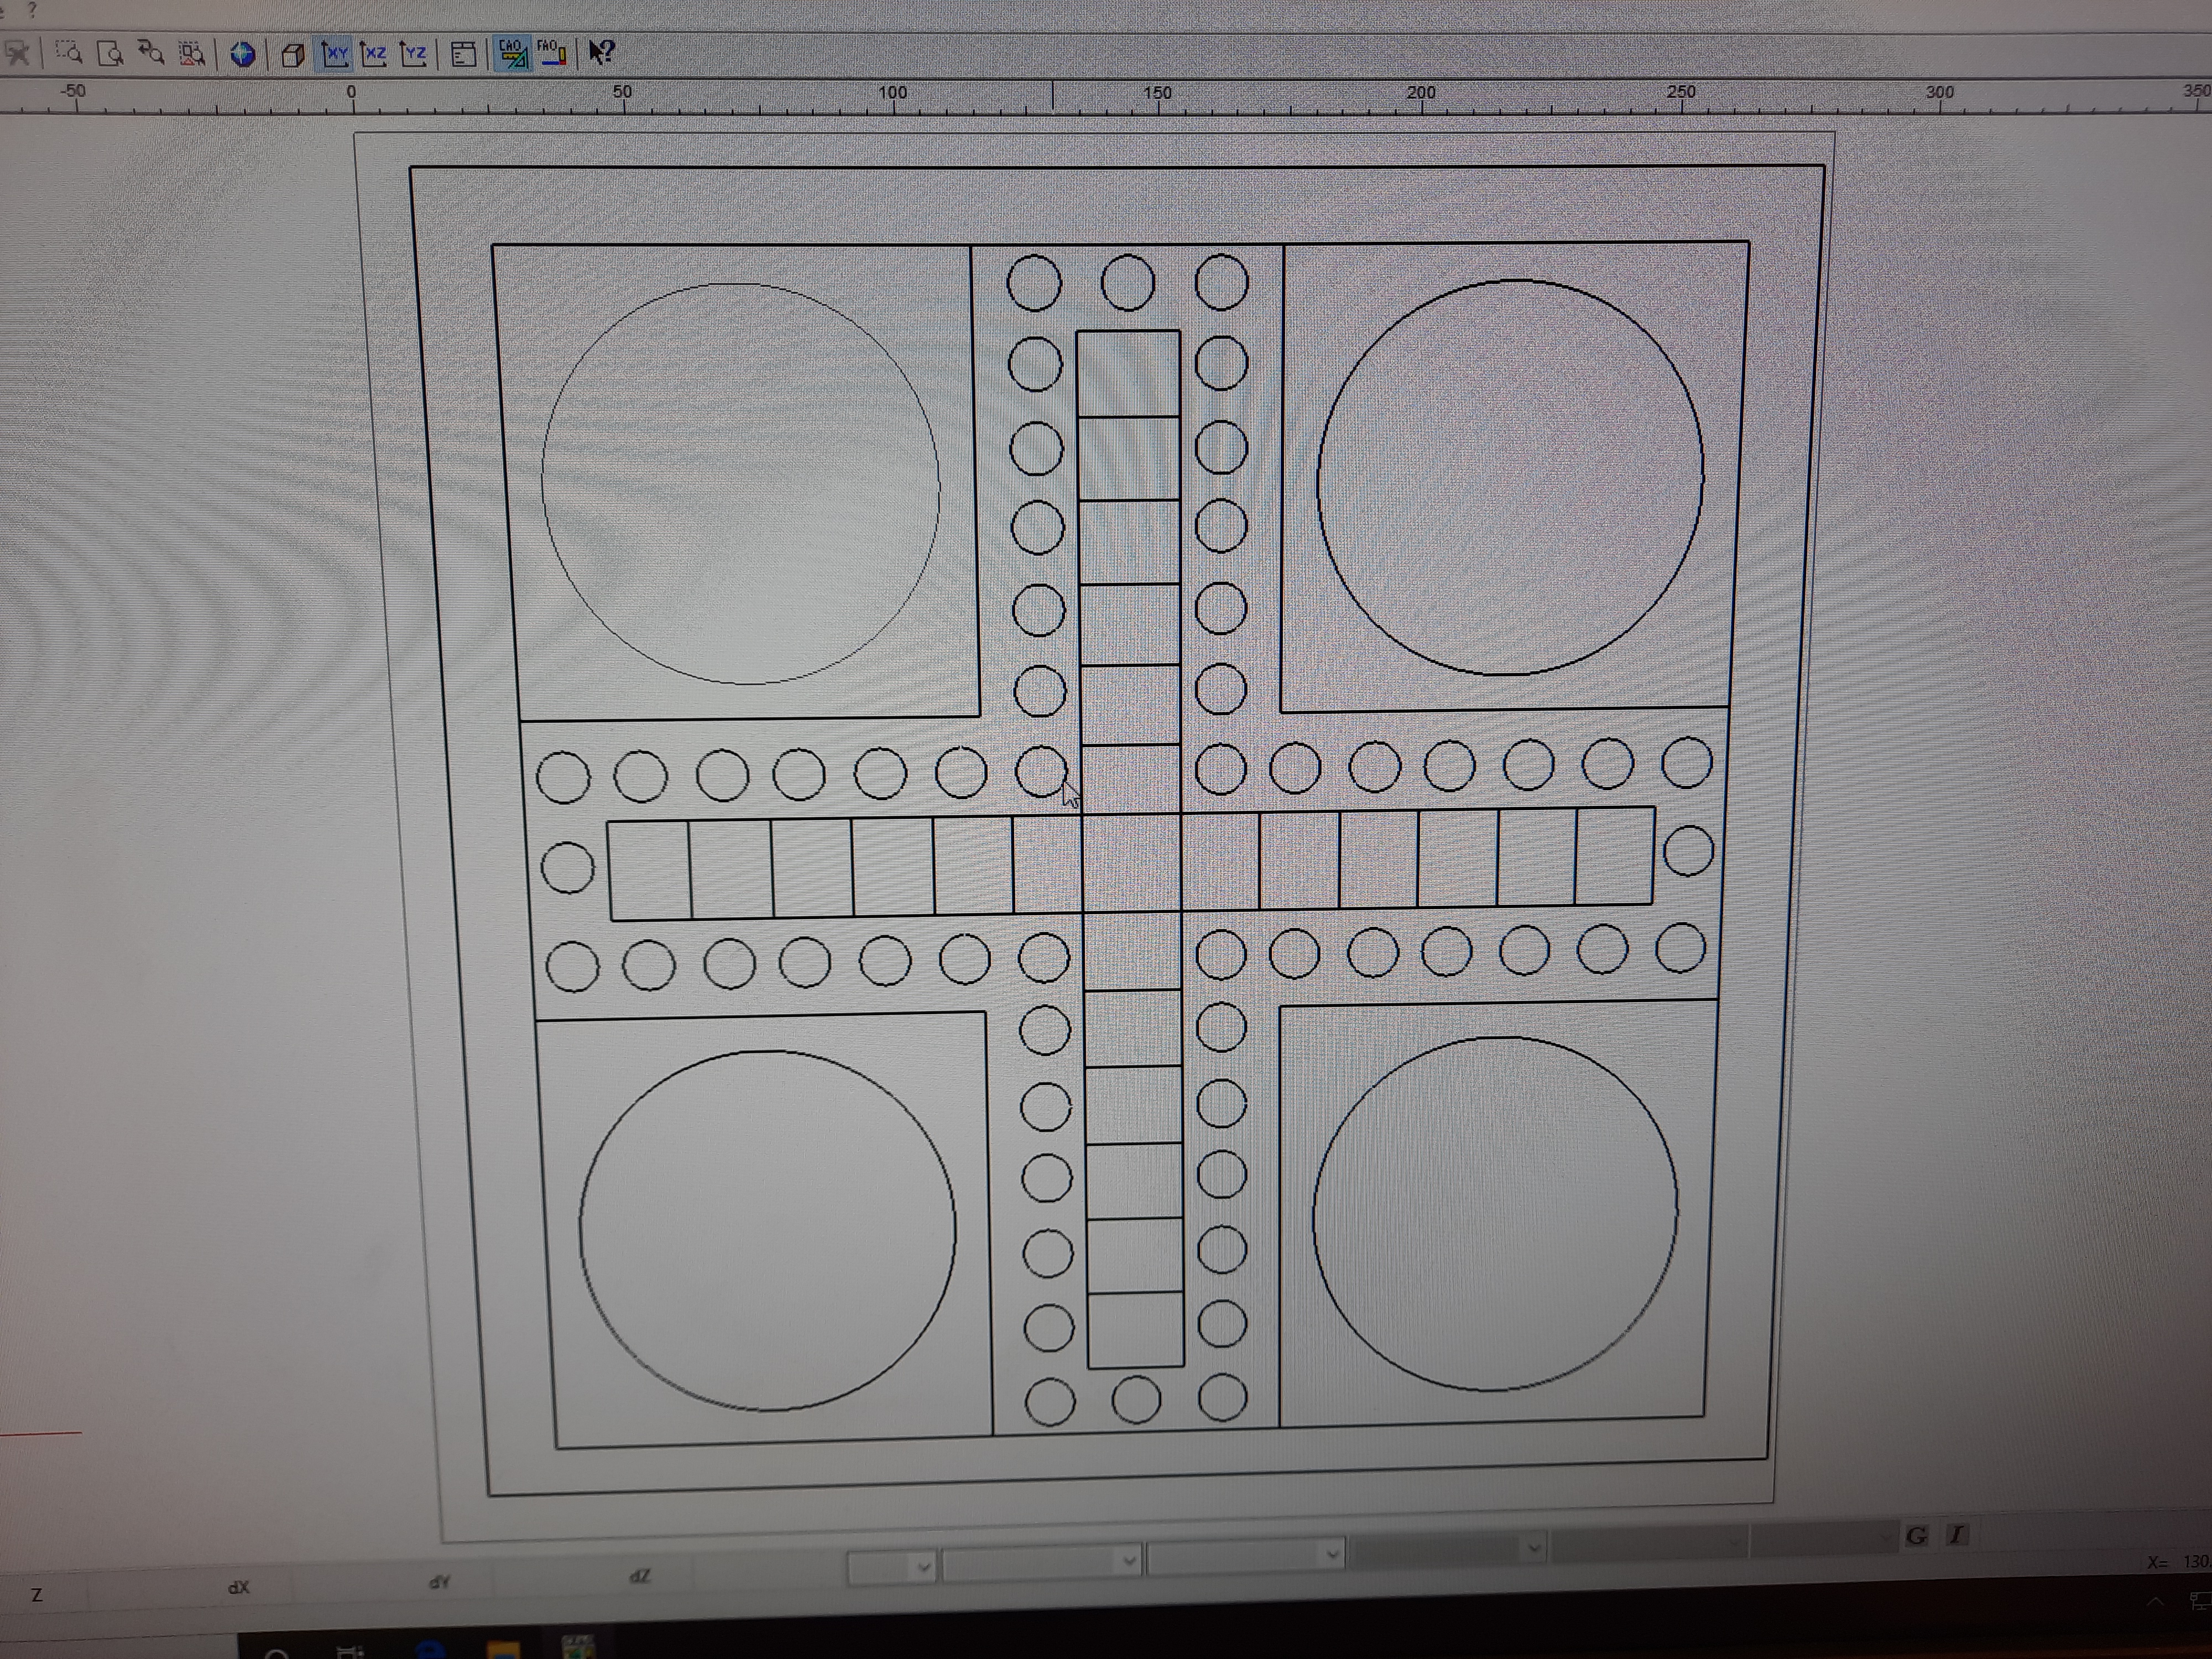The height and width of the screenshot is (1659, 2212).
Task: Switch to CAO design mode
Action: (512, 53)
